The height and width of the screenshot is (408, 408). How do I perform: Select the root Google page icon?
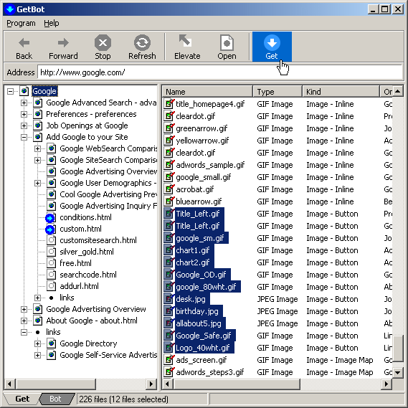(24, 91)
